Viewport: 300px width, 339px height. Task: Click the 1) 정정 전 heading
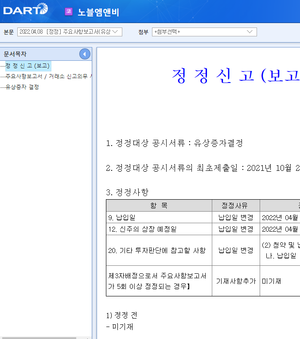121,315
